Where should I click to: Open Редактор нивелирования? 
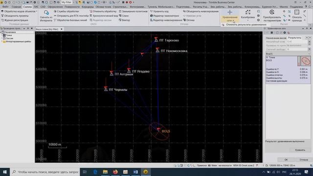tap(166, 20)
